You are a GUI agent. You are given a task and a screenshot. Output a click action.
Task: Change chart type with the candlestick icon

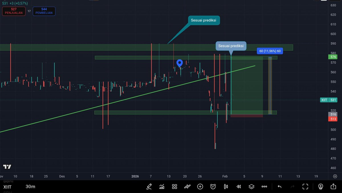coord(226,187)
